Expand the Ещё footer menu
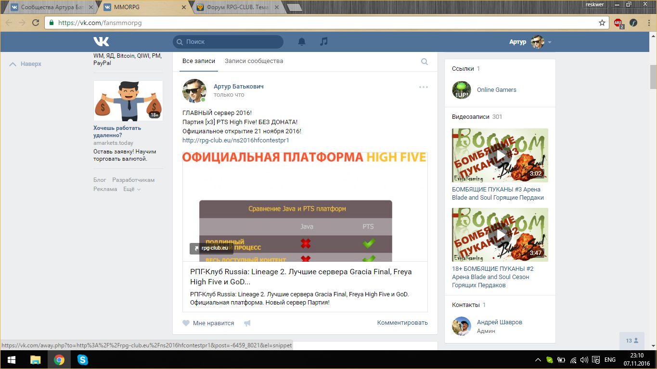657x369 pixels. (132, 189)
